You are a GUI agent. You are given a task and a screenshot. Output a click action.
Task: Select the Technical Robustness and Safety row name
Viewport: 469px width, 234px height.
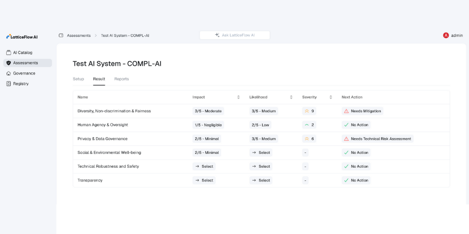click(108, 167)
